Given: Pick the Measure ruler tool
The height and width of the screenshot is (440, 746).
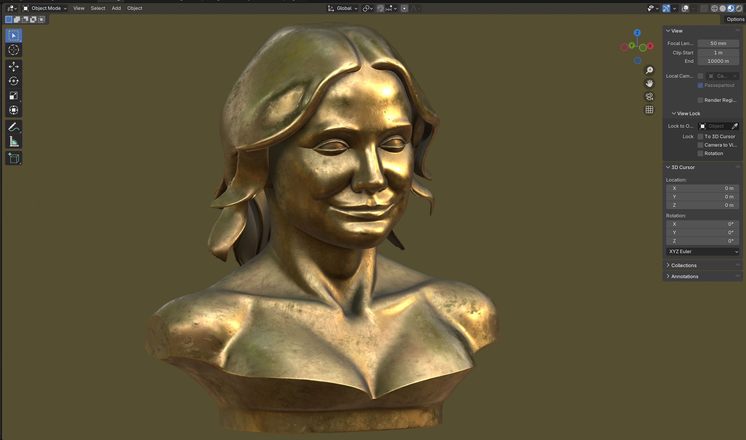Looking at the screenshot, I should pyautogui.click(x=14, y=141).
